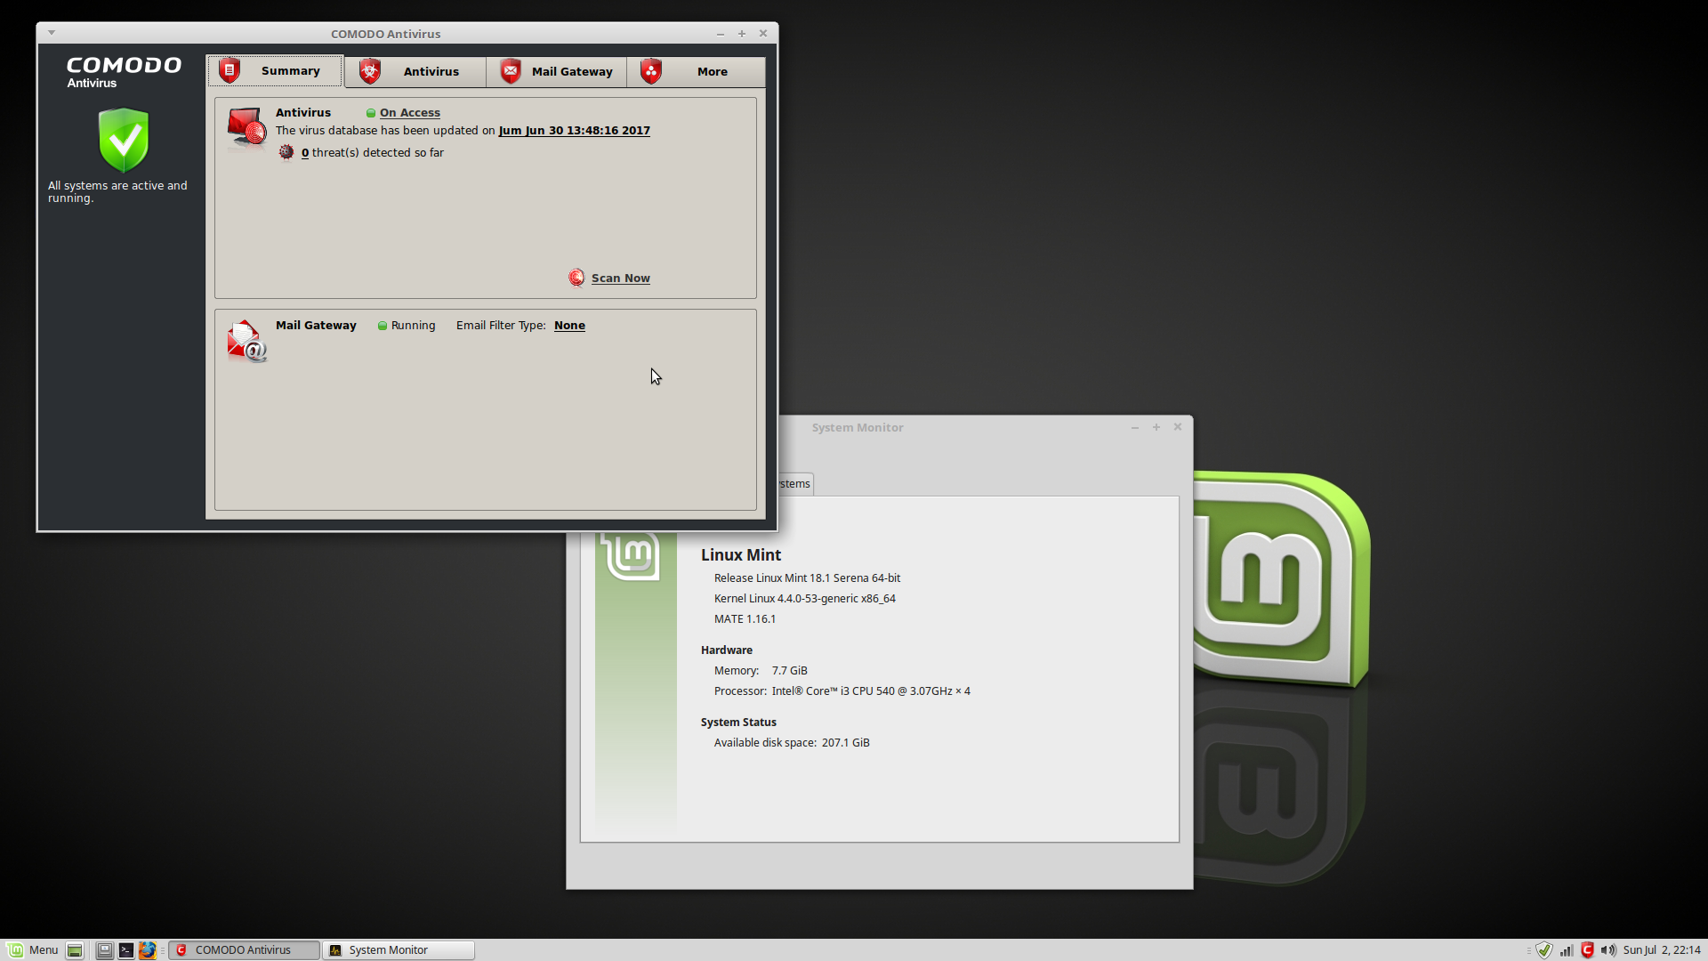Click the red COMODO tray icon
The height and width of the screenshot is (961, 1708).
[1587, 950]
